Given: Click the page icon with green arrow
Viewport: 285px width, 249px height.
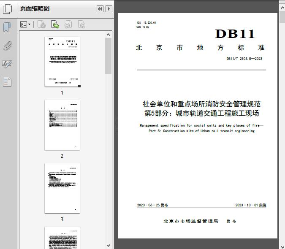Looking at the screenshot, I should click(55, 25).
